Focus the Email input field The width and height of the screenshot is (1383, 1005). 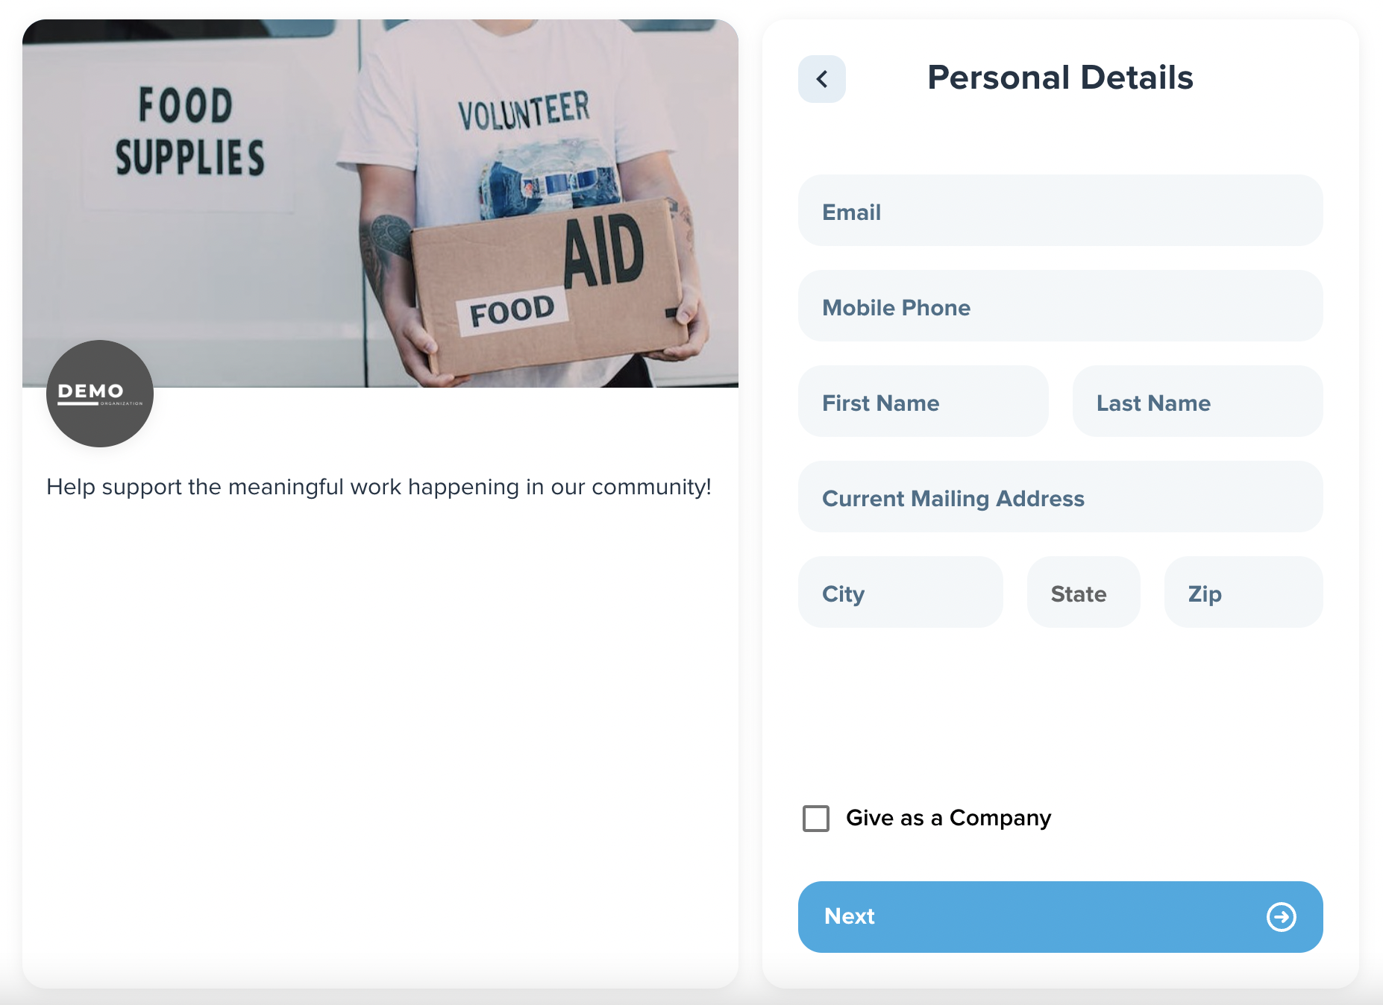[1060, 212]
